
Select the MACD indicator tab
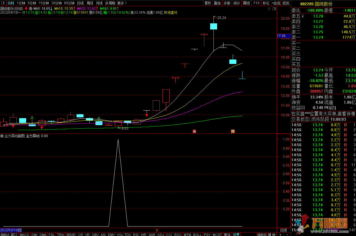click(x=24, y=234)
